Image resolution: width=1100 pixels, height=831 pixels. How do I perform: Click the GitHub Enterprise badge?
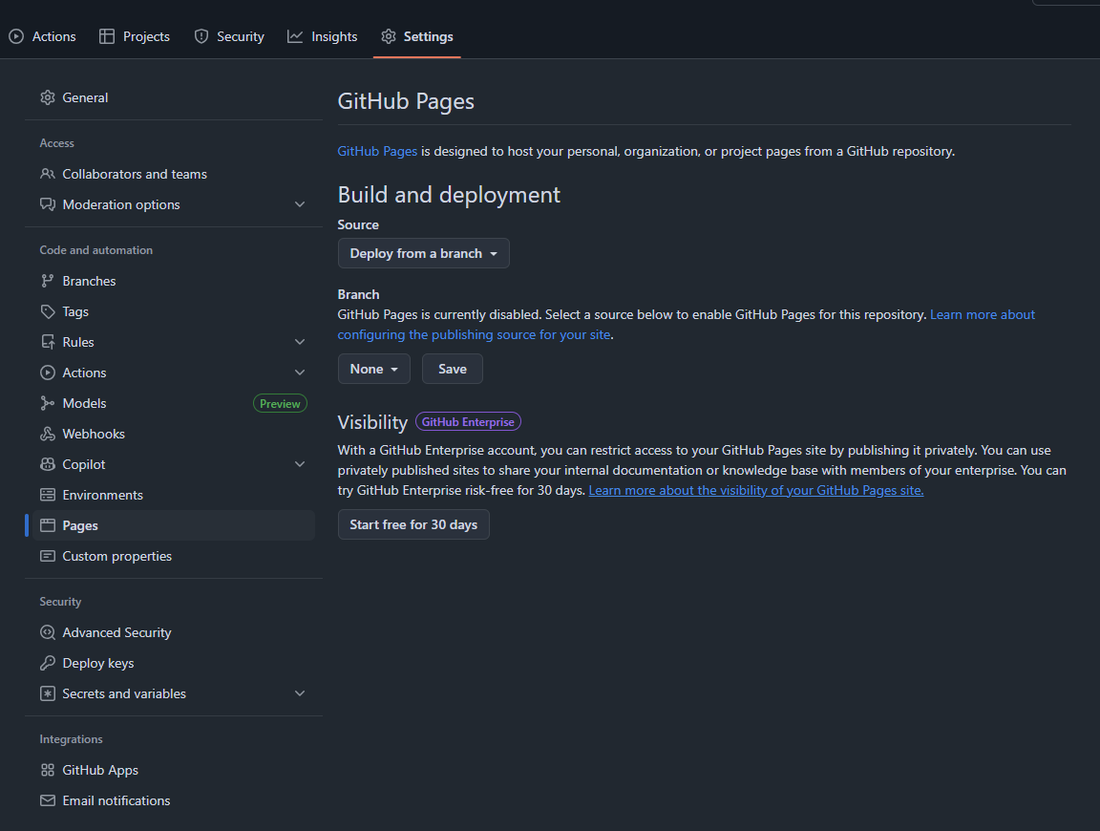[468, 422]
